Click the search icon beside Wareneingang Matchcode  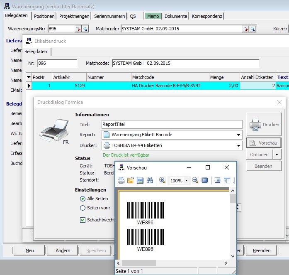tap(253, 29)
